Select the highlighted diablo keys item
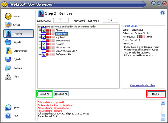The width and height of the screenshot is (168, 123). tap(62, 34)
